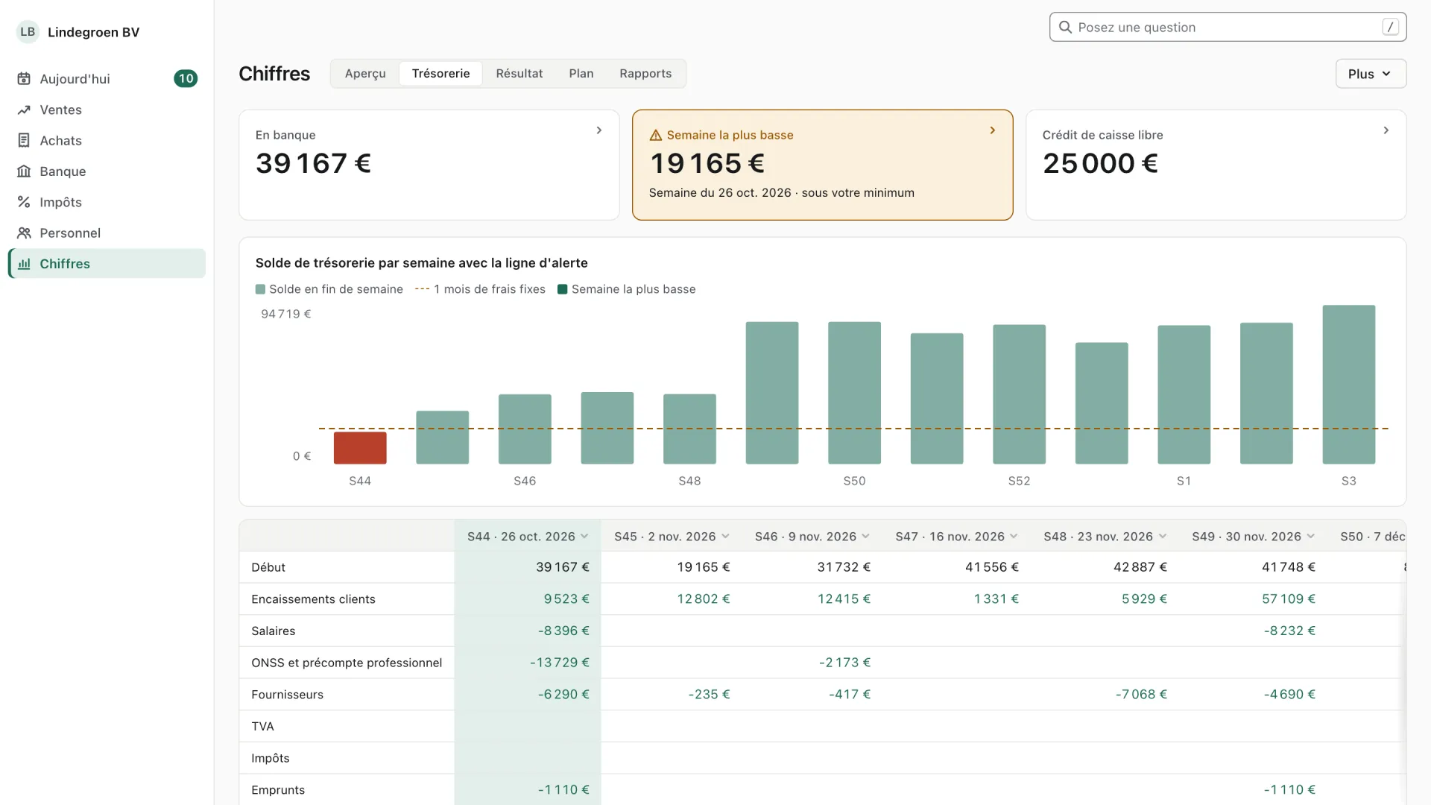Click the Chiffres bar chart icon
The height and width of the screenshot is (805, 1431).
pyautogui.click(x=24, y=264)
